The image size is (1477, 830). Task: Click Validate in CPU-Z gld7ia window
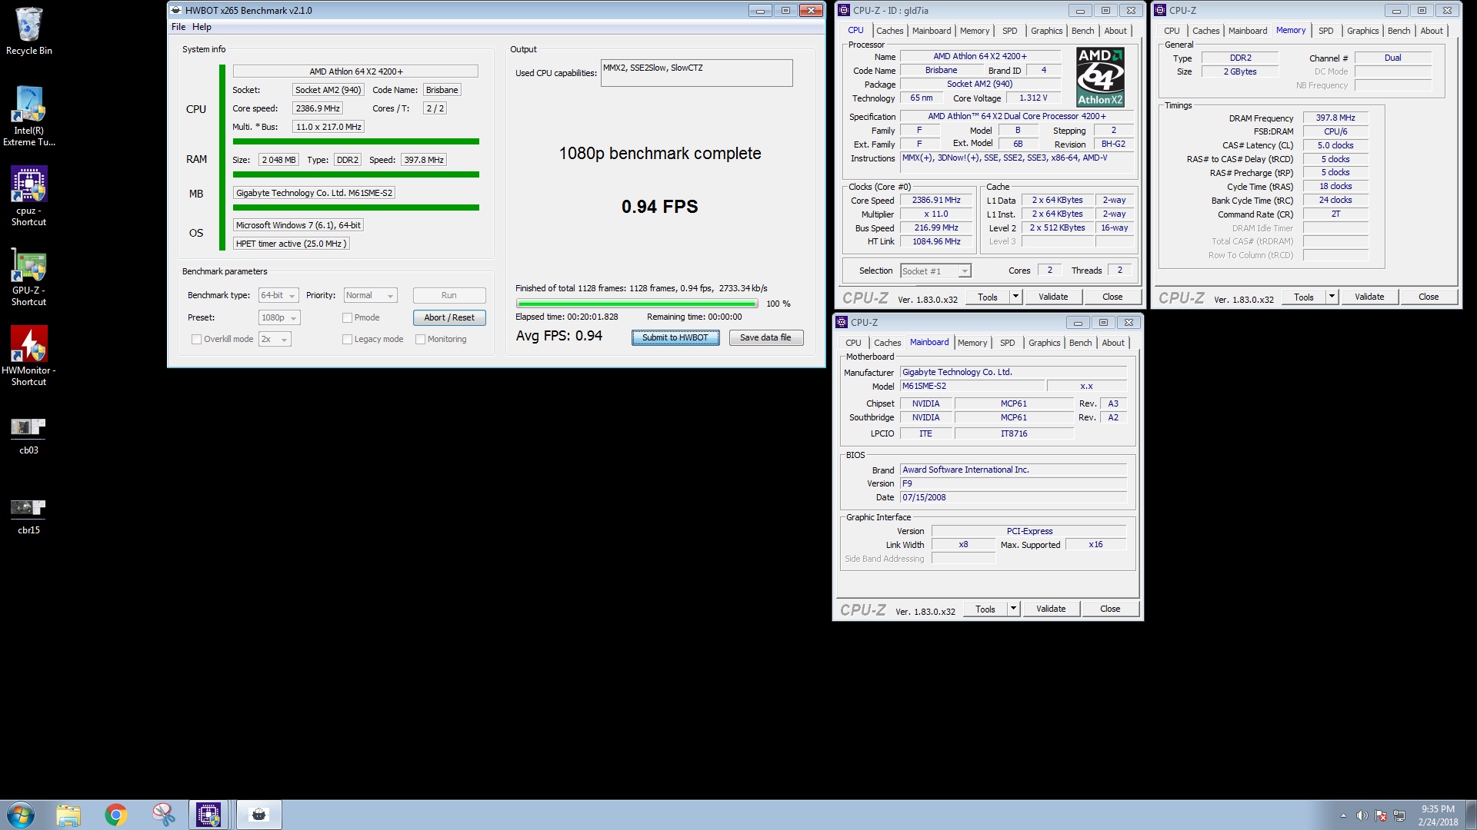[x=1053, y=297]
